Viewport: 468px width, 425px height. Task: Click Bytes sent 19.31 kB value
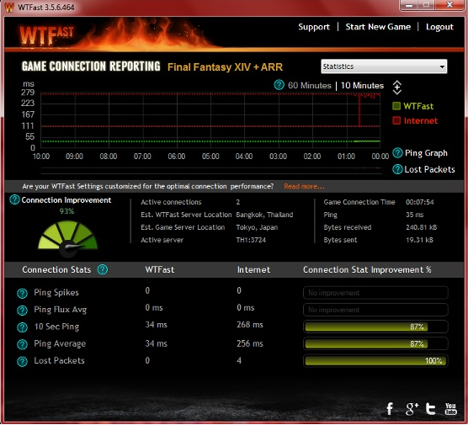point(419,240)
